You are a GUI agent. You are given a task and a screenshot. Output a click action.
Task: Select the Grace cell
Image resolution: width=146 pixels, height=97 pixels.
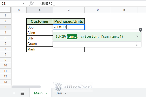click(x=40, y=44)
